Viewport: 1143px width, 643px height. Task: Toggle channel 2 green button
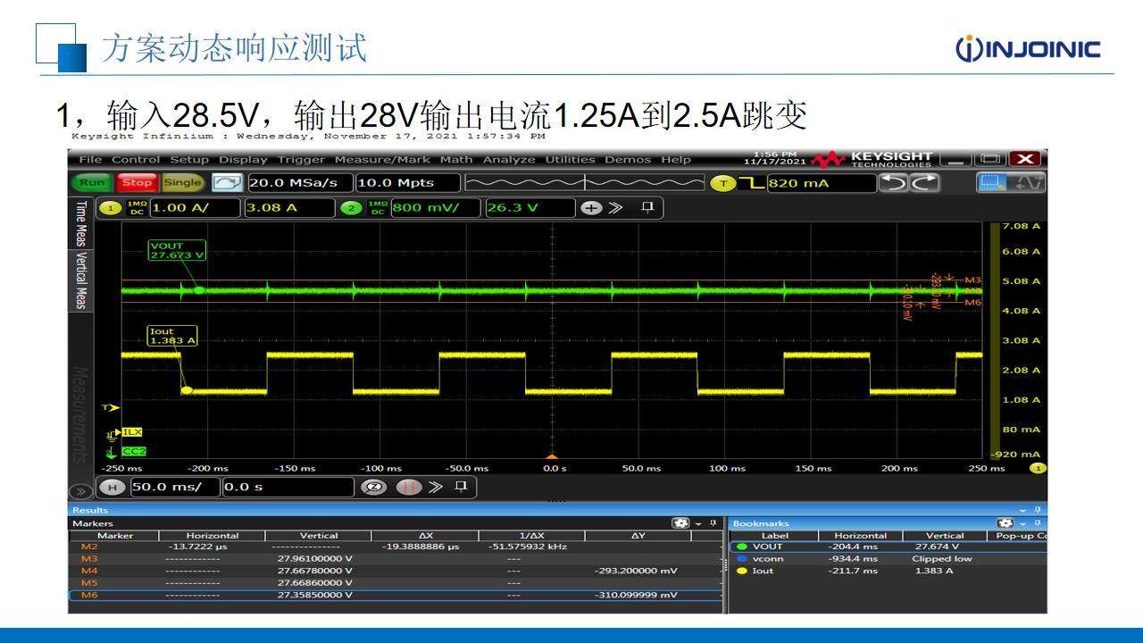[350, 208]
